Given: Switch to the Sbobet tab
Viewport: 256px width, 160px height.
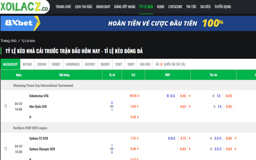Looking at the screenshot, I should (x=105, y=64).
